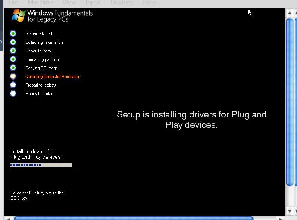297x220 pixels.
Task: Click the "Copying OS image" step text
Action: point(42,68)
